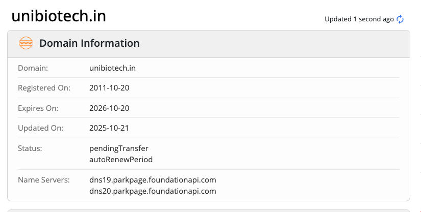Screen dimensions: 421x212
Task: Click the Status label
Action: coord(30,148)
